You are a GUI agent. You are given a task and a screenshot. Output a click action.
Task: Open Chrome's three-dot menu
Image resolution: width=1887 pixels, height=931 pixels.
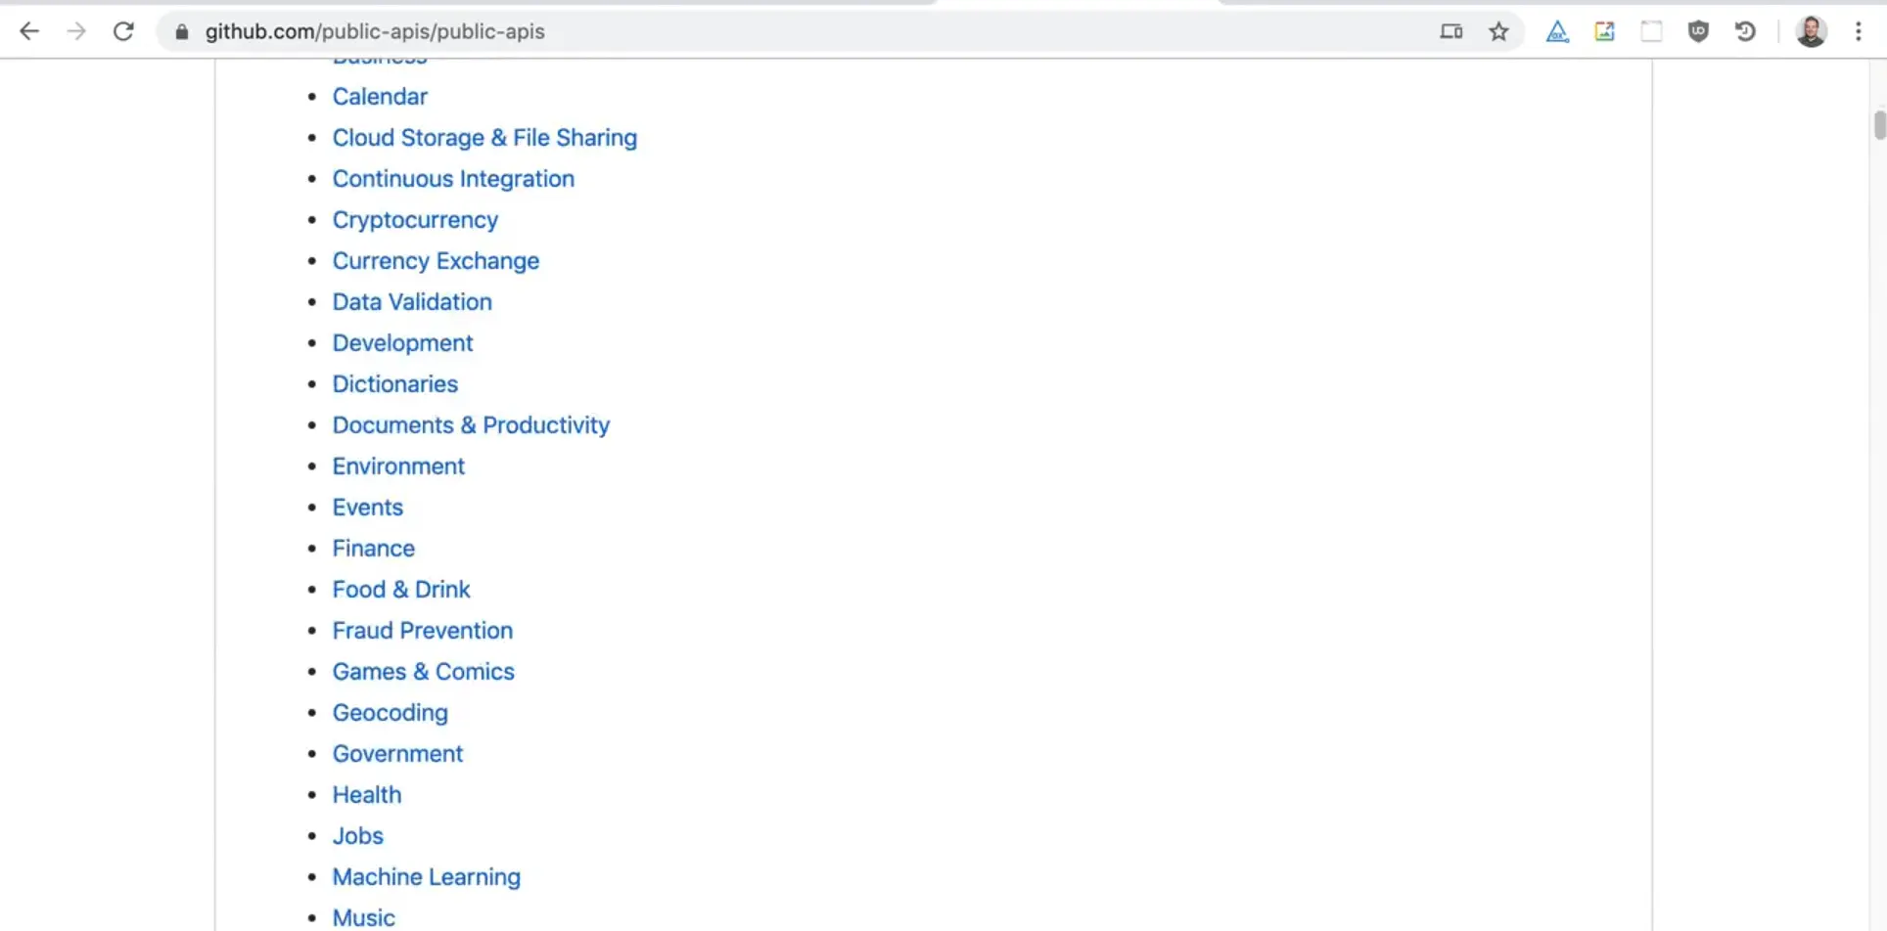coord(1858,31)
